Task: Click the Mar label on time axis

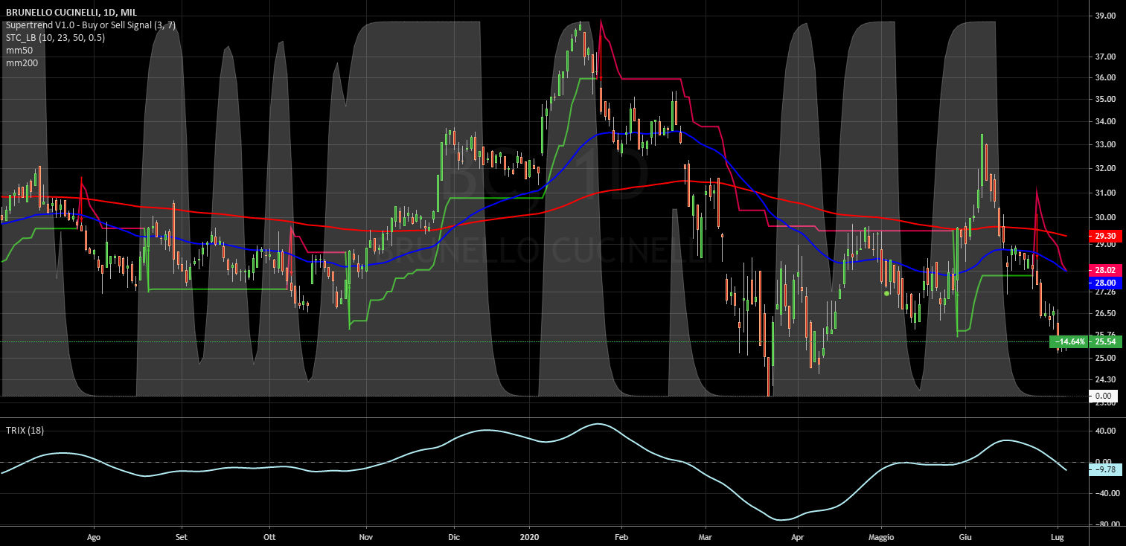Action: (x=707, y=536)
